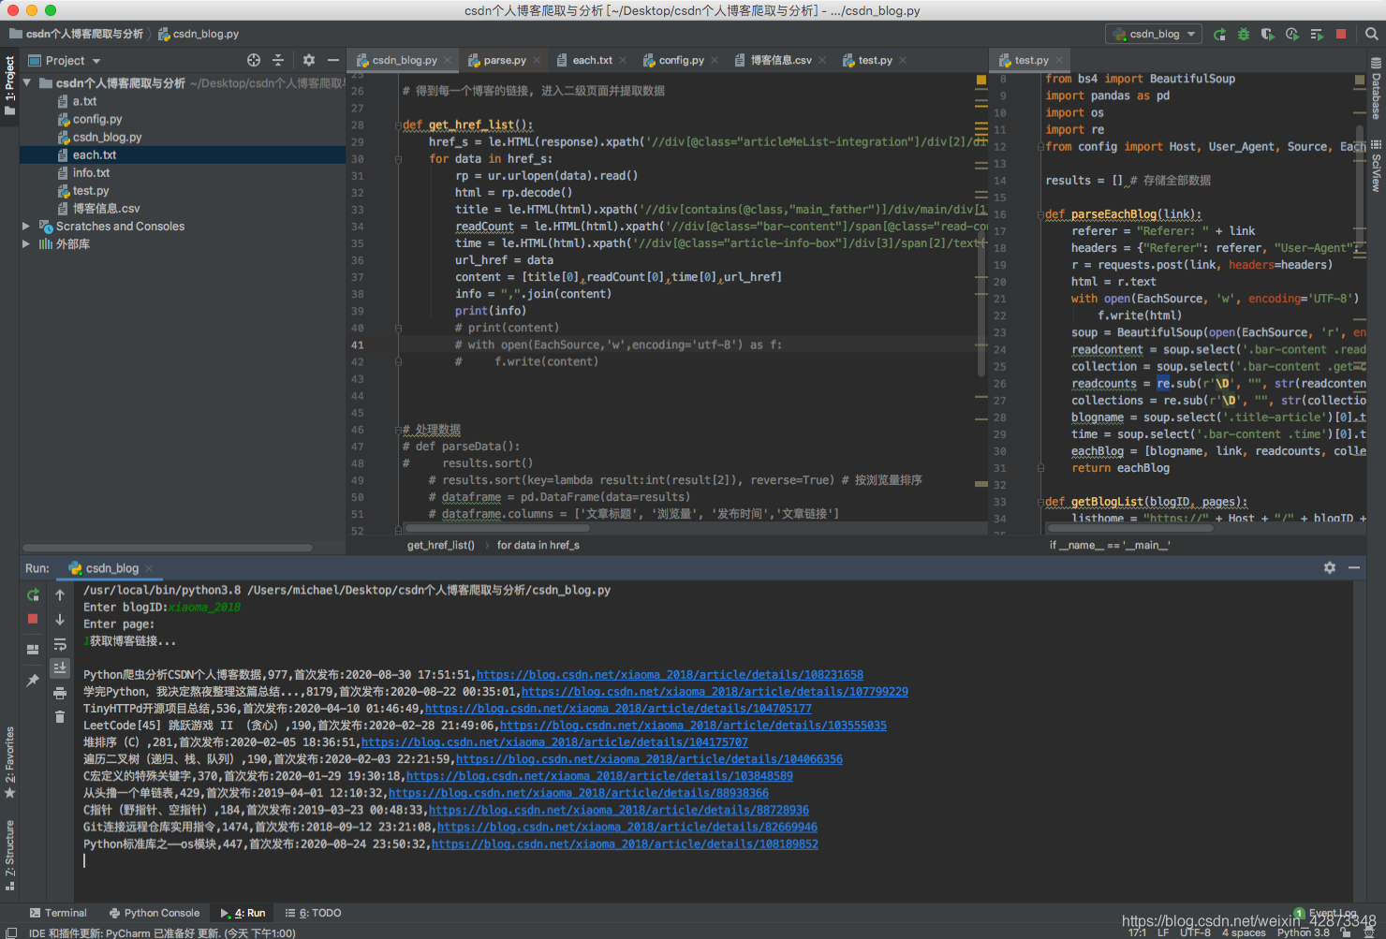Open link ending in details/103555035
This screenshot has height=939, width=1386.
pos(693,725)
